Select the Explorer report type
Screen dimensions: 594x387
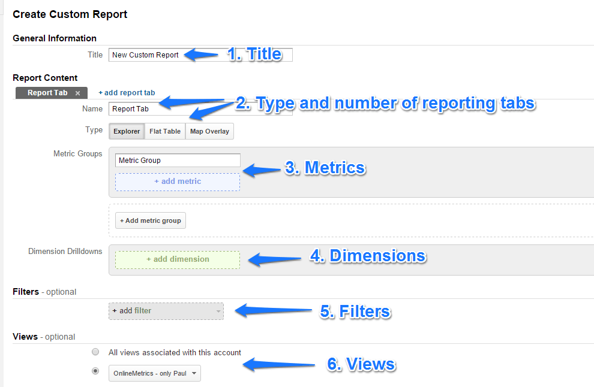tap(126, 131)
